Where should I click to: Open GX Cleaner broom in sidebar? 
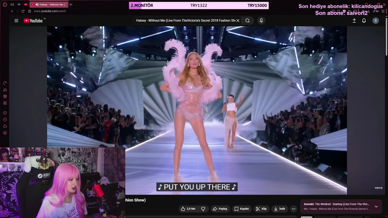click(5, 90)
